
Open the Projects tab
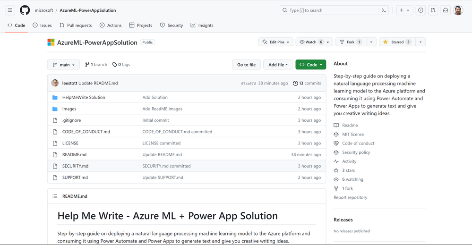pyautogui.click(x=141, y=25)
